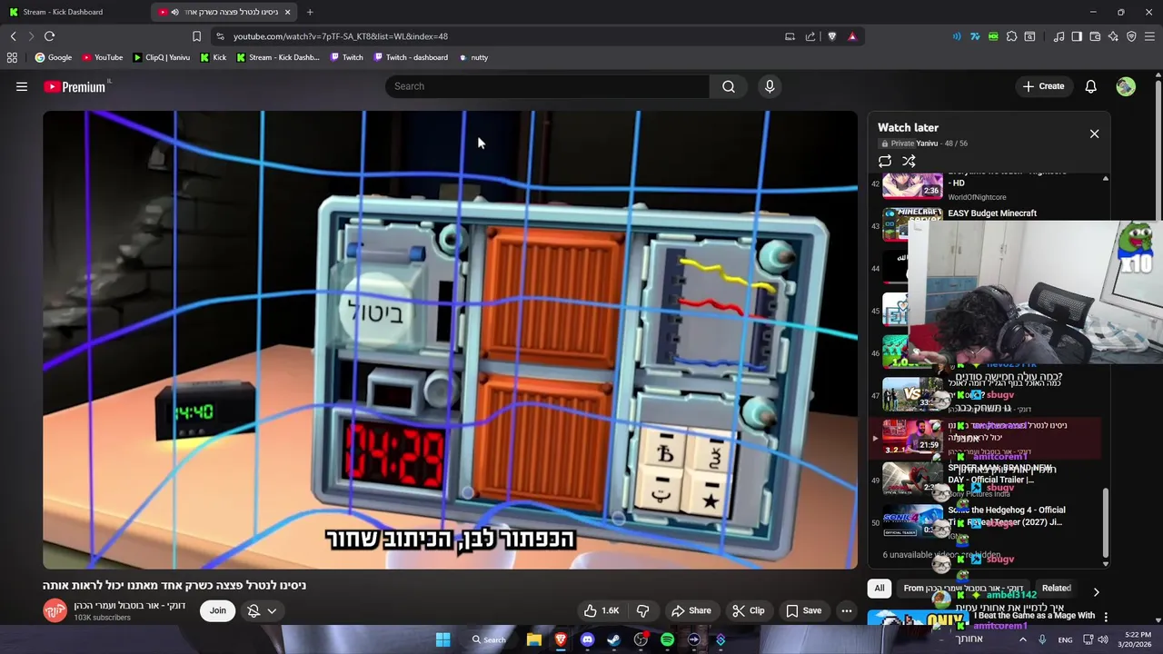Click the Join channel button
1163x654 pixels.
[218, 610]
